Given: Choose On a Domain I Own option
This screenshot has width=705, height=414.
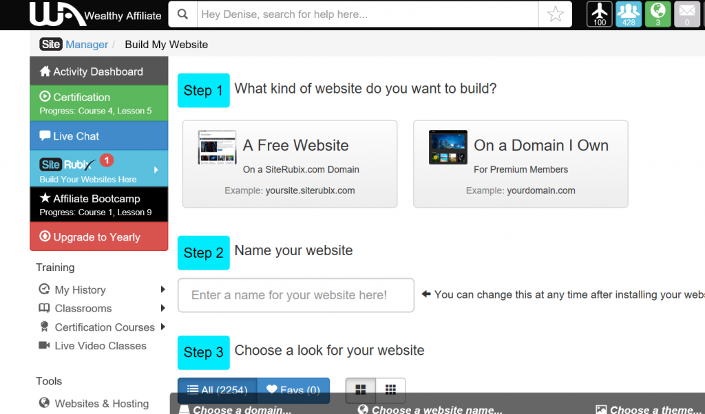Looking at the screenshot, I should [520, 164].
